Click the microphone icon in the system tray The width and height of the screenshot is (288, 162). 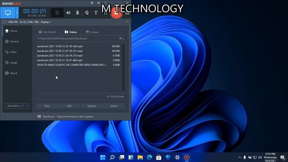click(x=245, y=157)
